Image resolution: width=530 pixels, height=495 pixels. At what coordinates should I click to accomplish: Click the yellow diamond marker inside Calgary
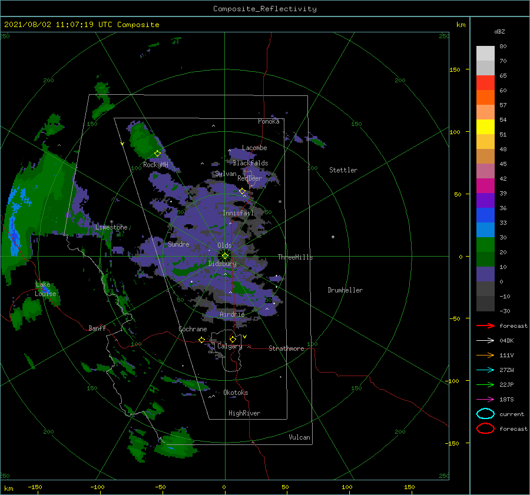click(233, 339)
